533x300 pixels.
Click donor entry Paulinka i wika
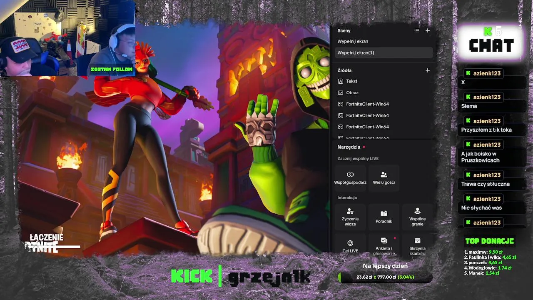pos(490,257)
